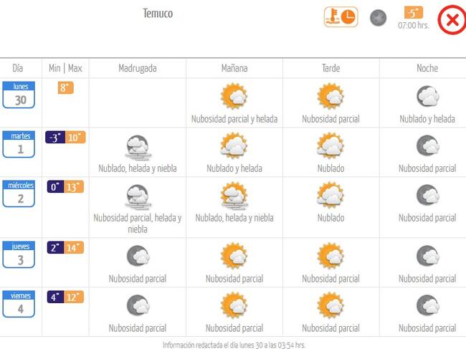Click Tuesday's -3° minimum temperature badge
Viewport: 466px width, 349px height.
pos(55,138)
